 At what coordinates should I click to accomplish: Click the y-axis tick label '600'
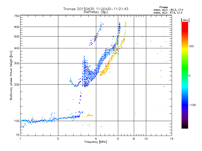coord(17,27)
